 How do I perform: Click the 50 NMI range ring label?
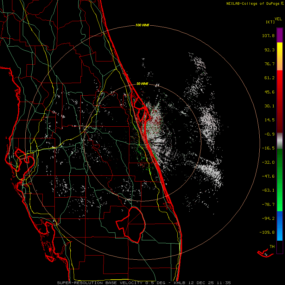point(142,84)
